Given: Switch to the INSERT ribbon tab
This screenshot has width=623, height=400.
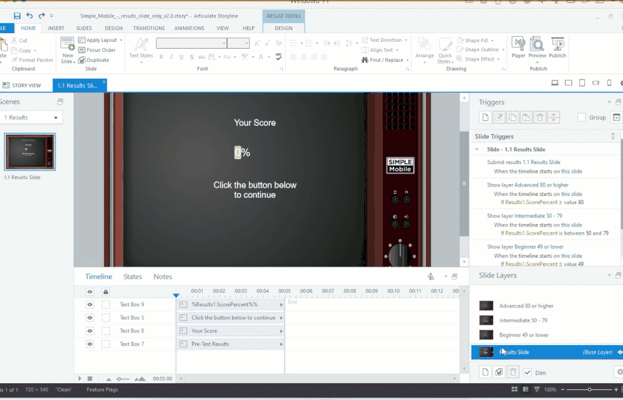Looking at the screenshot, I should [56, 28].
